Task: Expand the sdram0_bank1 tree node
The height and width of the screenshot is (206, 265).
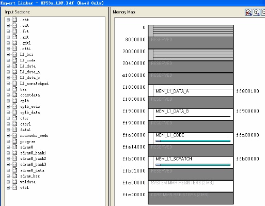Action: pyautogui.click(x=8, y=153)
